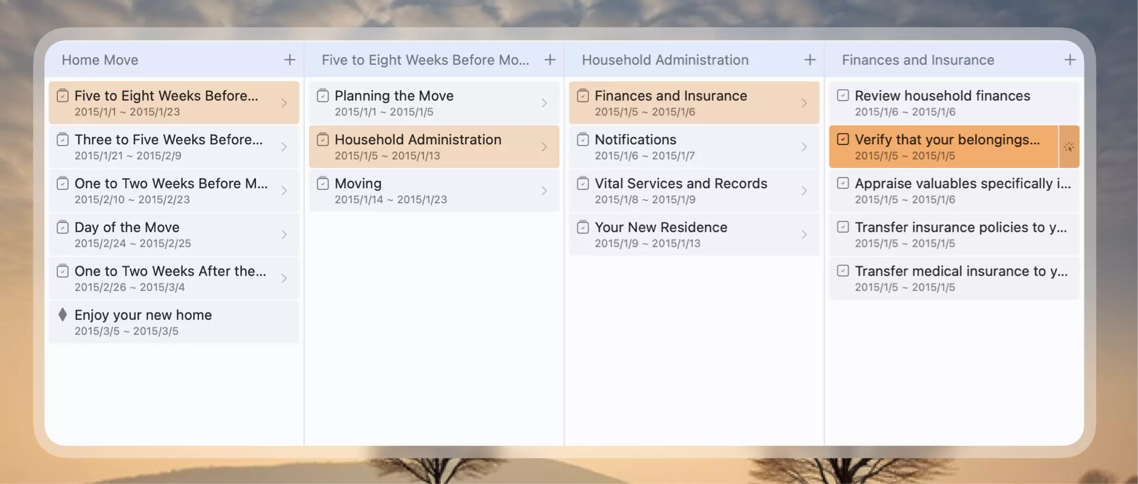Add new item to Home Move column
The image size is (1138, 484).
(290, 60)
